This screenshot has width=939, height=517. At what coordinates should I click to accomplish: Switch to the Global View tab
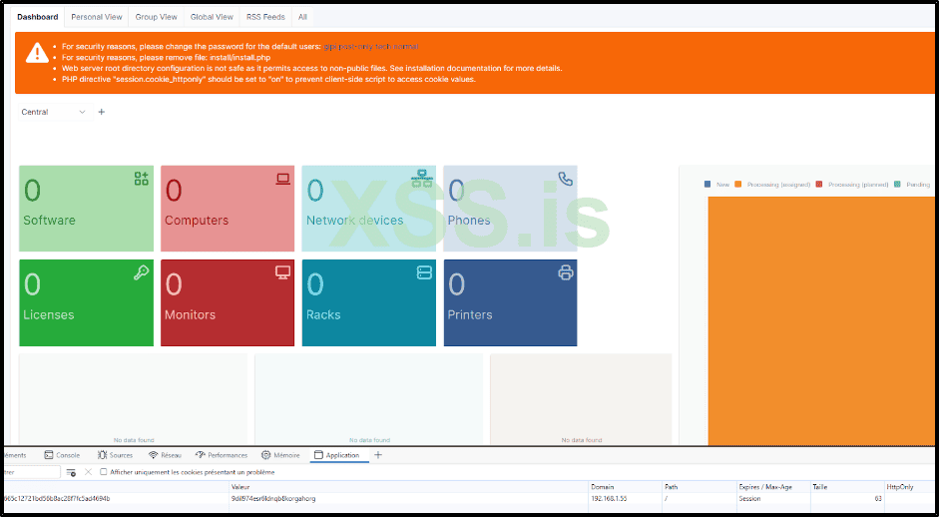(x=212, y=17)
